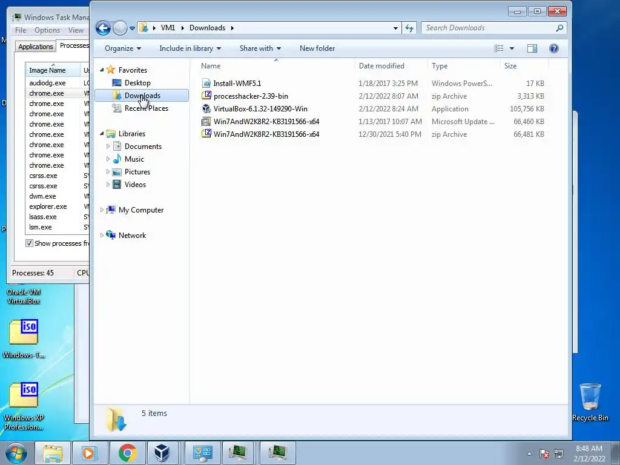
Task: Open the address bar history dropdown
Action: pos(395,28)
